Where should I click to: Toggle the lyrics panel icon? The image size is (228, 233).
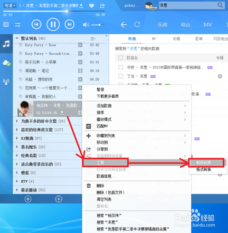(x=6, y=25)
